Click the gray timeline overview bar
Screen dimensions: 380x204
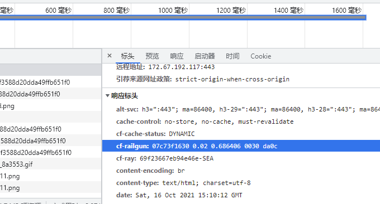[x=183, y=17]
